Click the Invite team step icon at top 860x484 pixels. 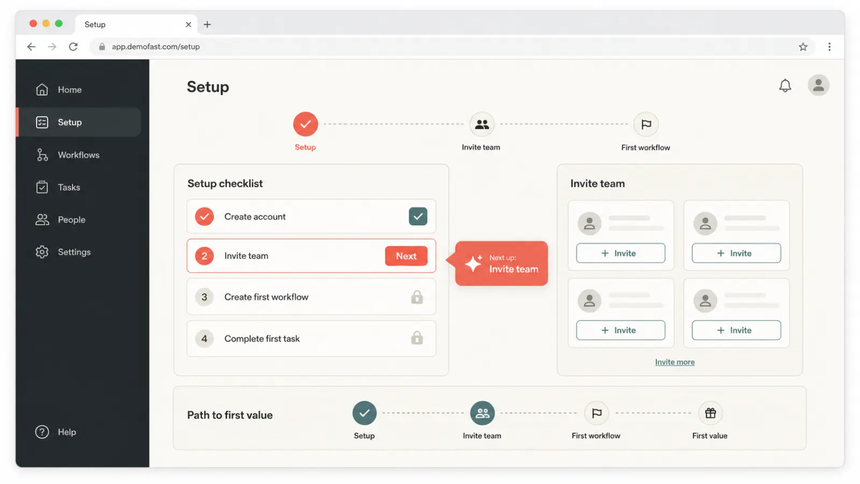coord(482,124)
